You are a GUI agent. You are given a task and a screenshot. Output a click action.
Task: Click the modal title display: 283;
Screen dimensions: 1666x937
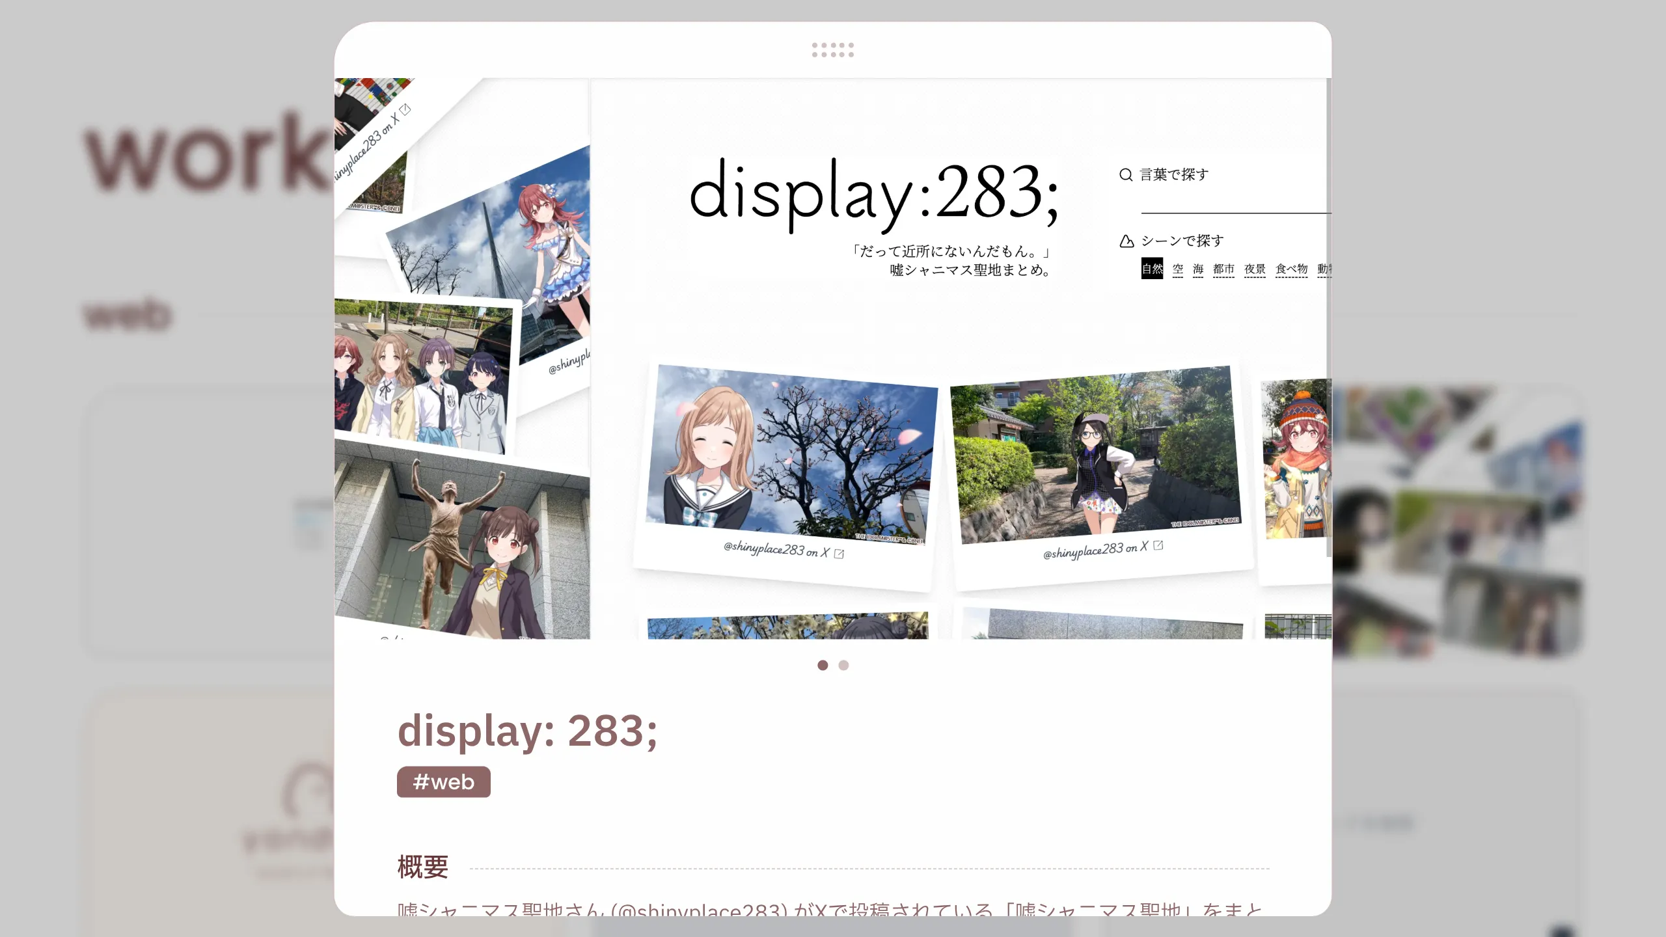click(527, 731)
